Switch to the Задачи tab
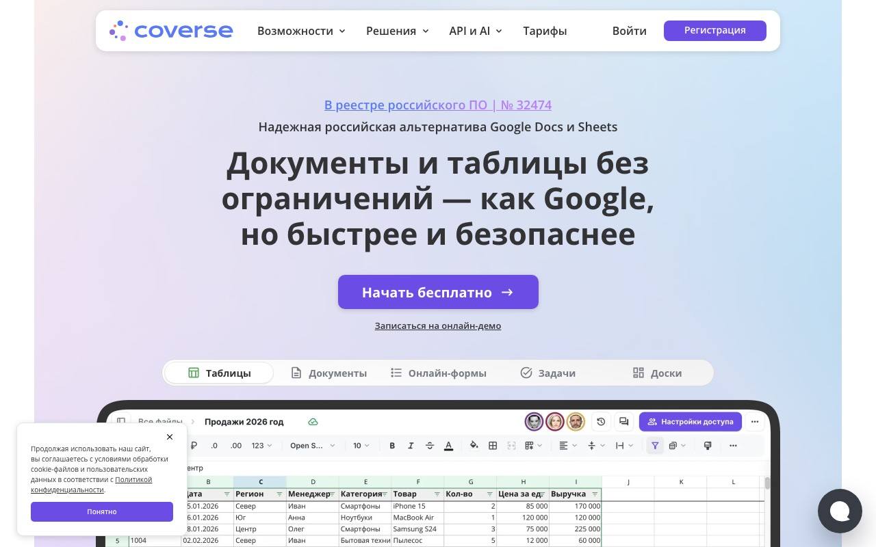Viewport: 876px width, 547px height. point(548,373)
